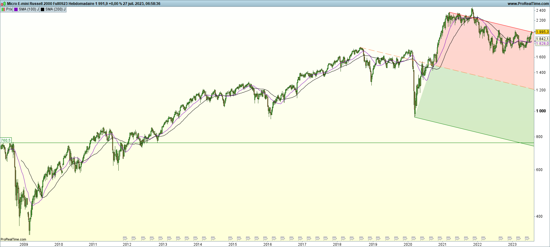550x247 pixels.
Task: Click the 800 price axis value
Action: 539,137
